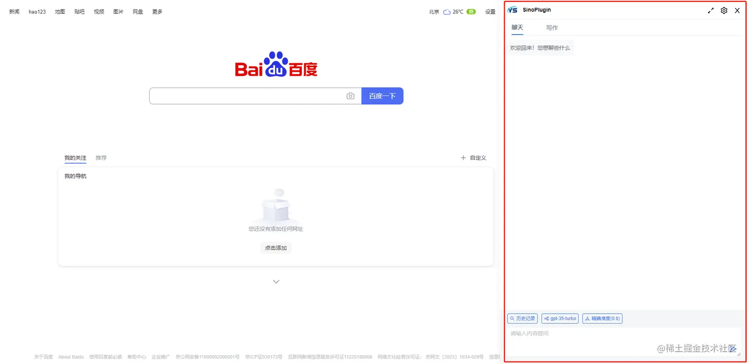Open the hao123 link
This screenshot has width=747, height=364.
(x=37, y=12)
